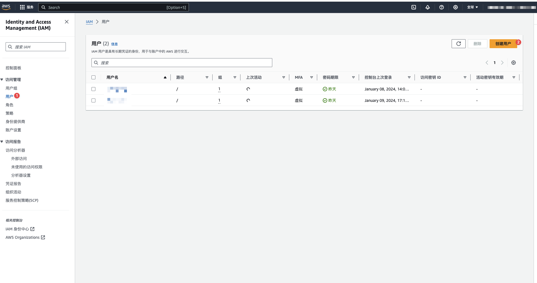537x283 pixels.
Task: Open 外部访问 in sidebar
Action: pyautogui.click(x=19, y=159)
